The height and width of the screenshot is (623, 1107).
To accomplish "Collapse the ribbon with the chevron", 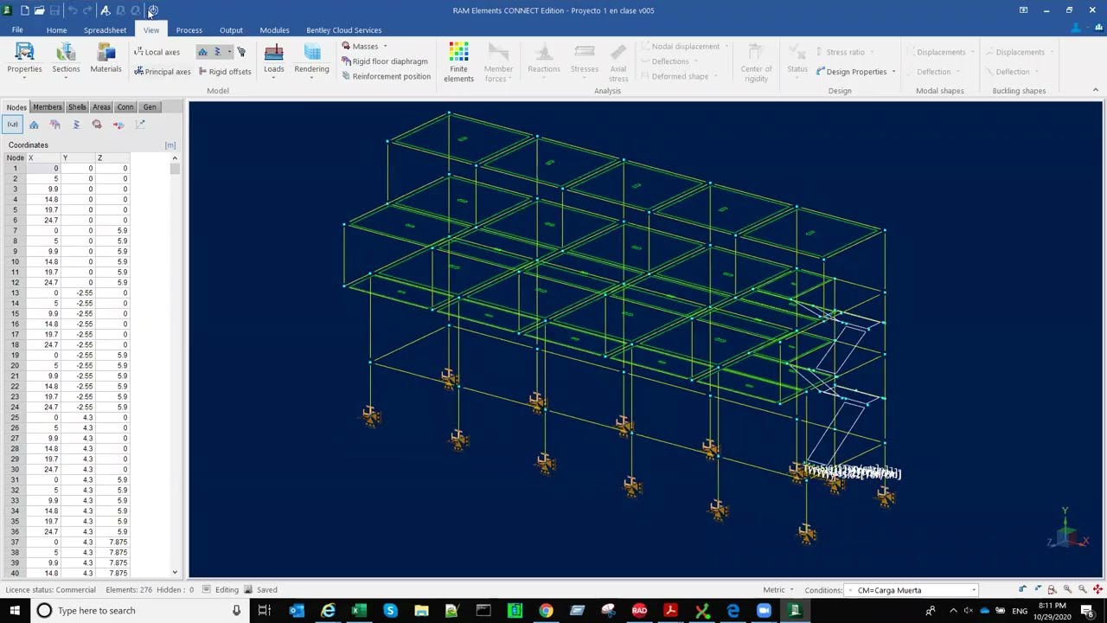I will click(1095, 90).
